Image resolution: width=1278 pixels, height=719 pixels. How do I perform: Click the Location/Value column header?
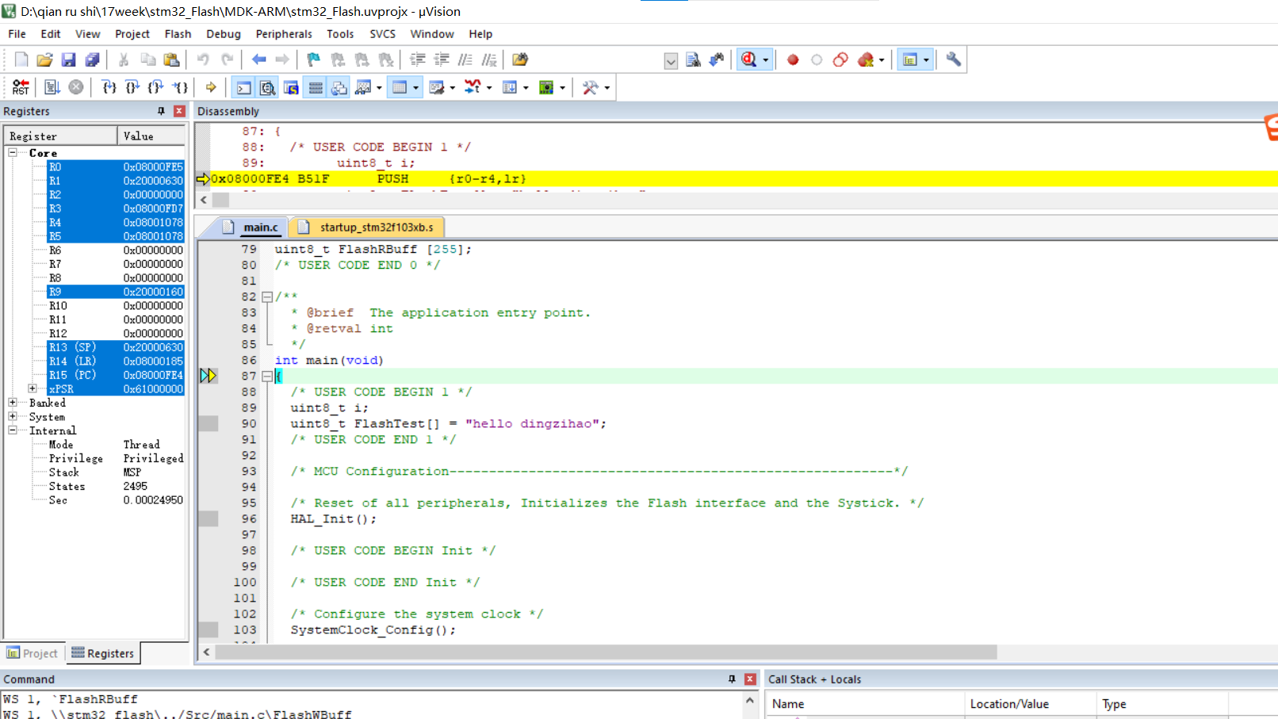(x=1030, y=704)
